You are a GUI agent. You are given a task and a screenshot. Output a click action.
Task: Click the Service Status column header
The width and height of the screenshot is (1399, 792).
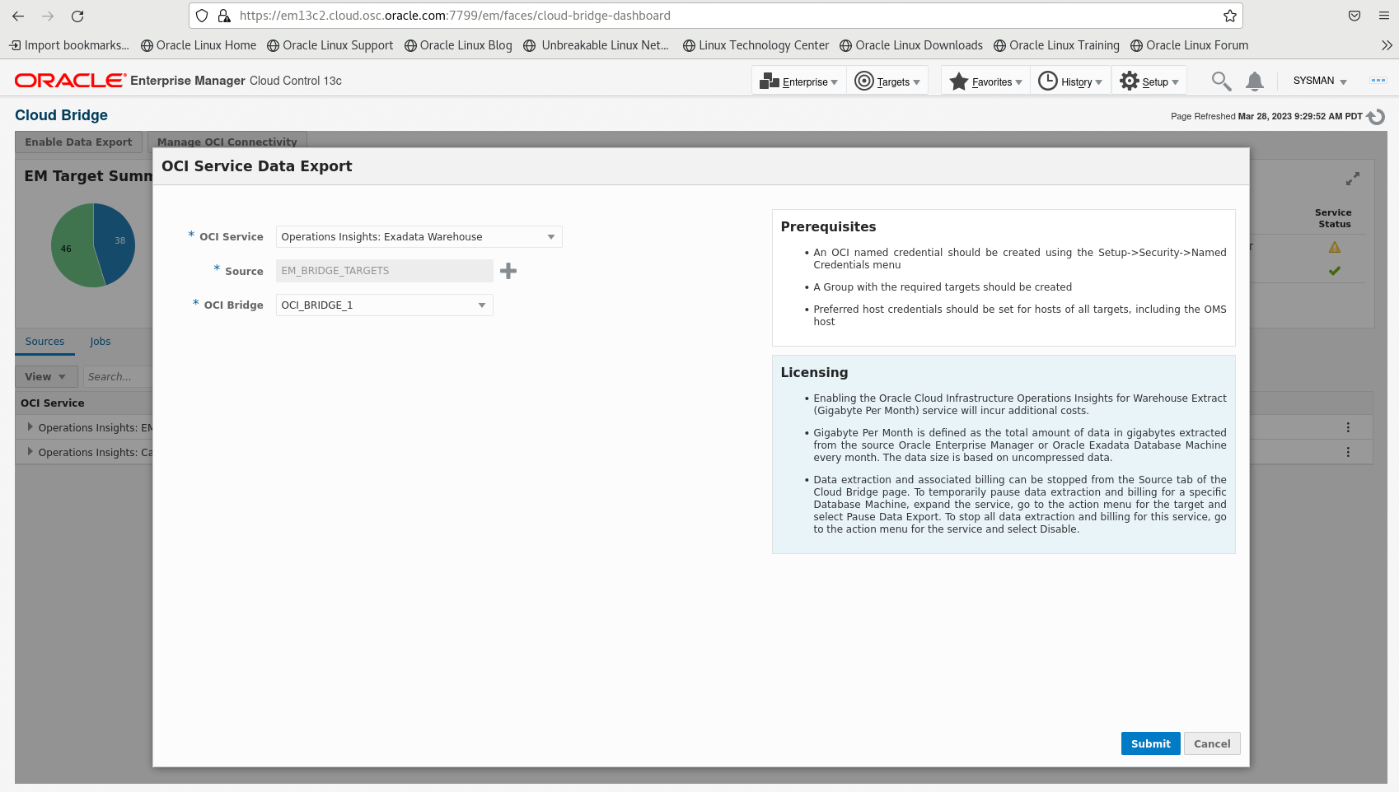click(x=1334, y=218)
